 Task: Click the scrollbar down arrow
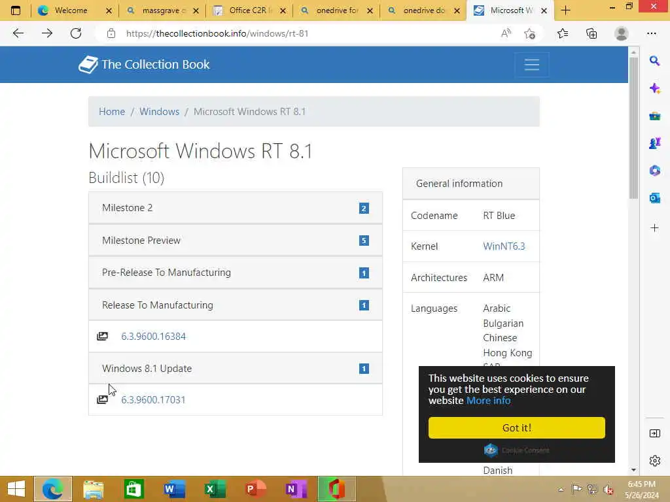coord(633,470)
